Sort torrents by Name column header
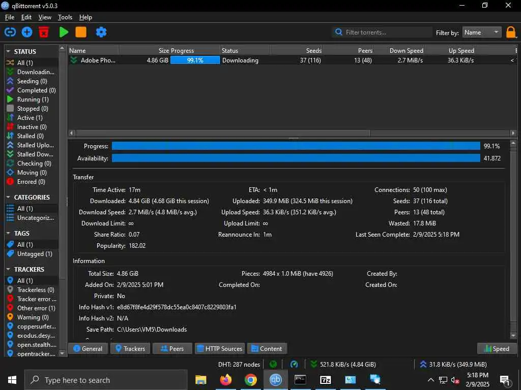 coord(94,50)
